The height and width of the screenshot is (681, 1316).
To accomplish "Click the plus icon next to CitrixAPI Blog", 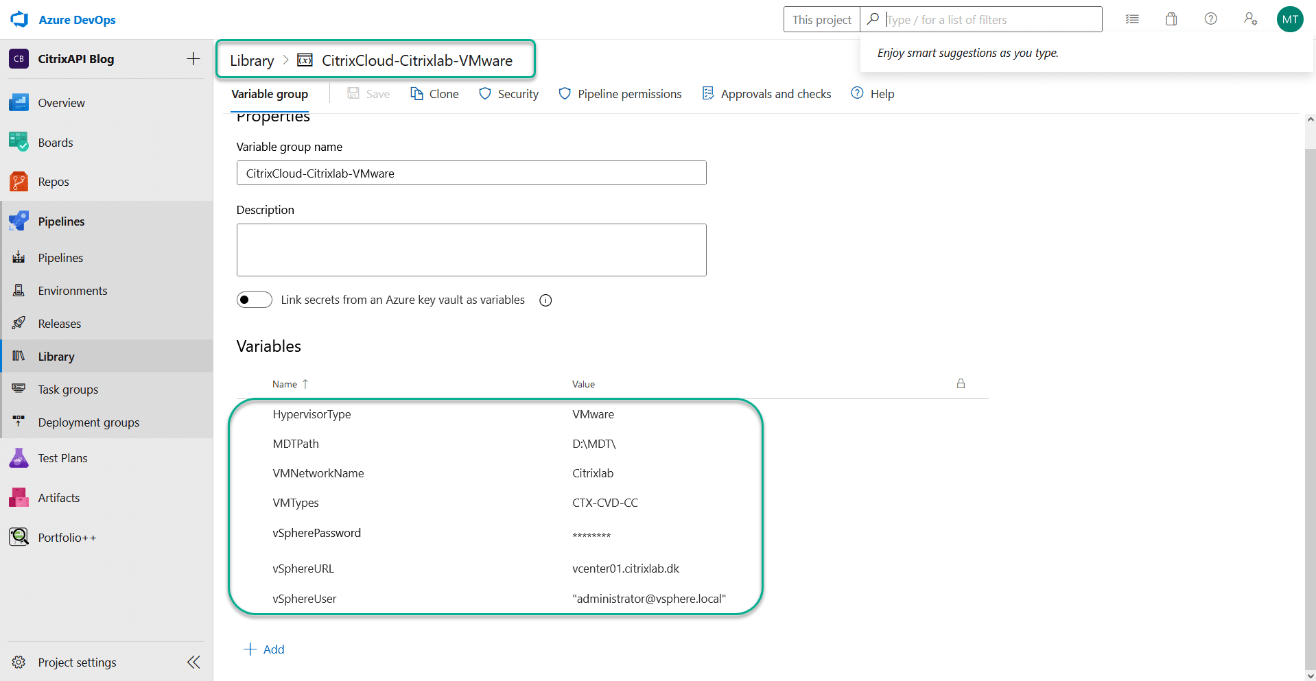I will [193, 59].
